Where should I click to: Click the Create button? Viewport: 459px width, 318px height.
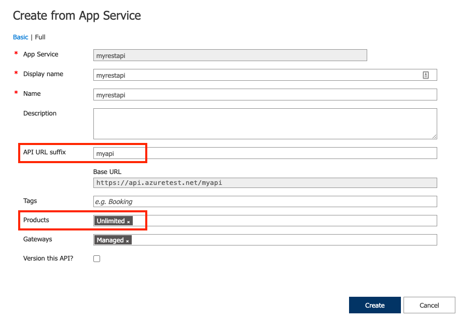(374, 305)
